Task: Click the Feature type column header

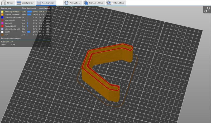Action: pos(6,8)
